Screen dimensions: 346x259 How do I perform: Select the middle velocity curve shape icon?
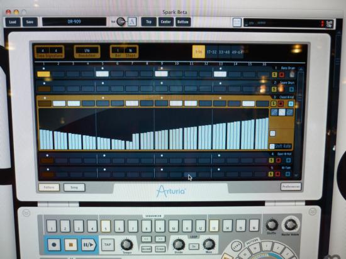(x=282, y=112)
